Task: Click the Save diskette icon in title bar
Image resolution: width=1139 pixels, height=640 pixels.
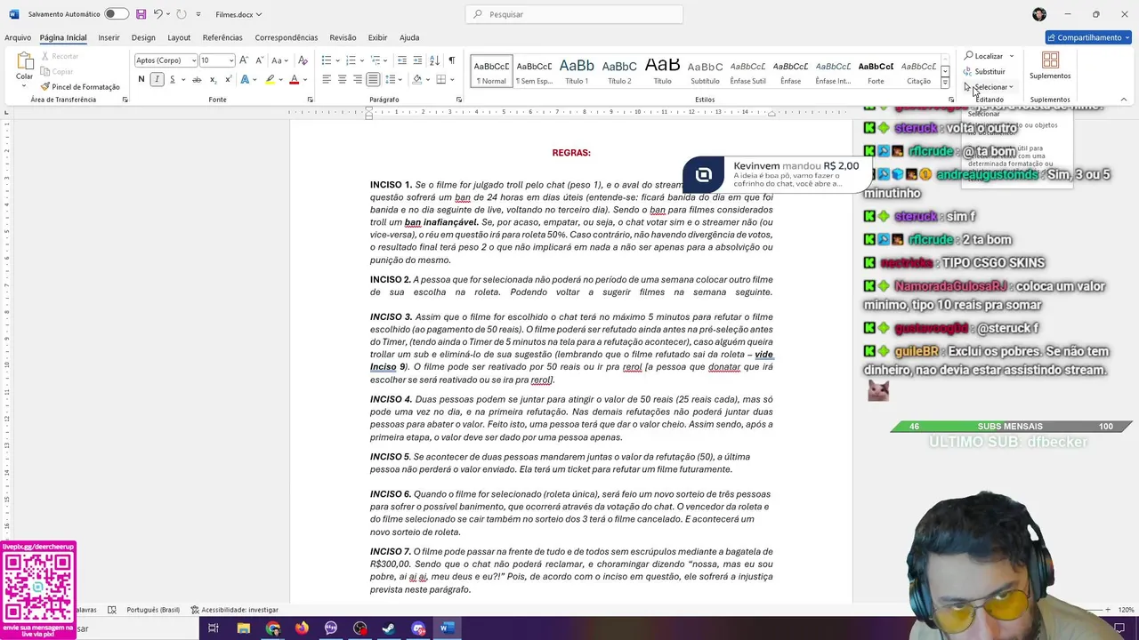Action: click(x=141, y=14)
